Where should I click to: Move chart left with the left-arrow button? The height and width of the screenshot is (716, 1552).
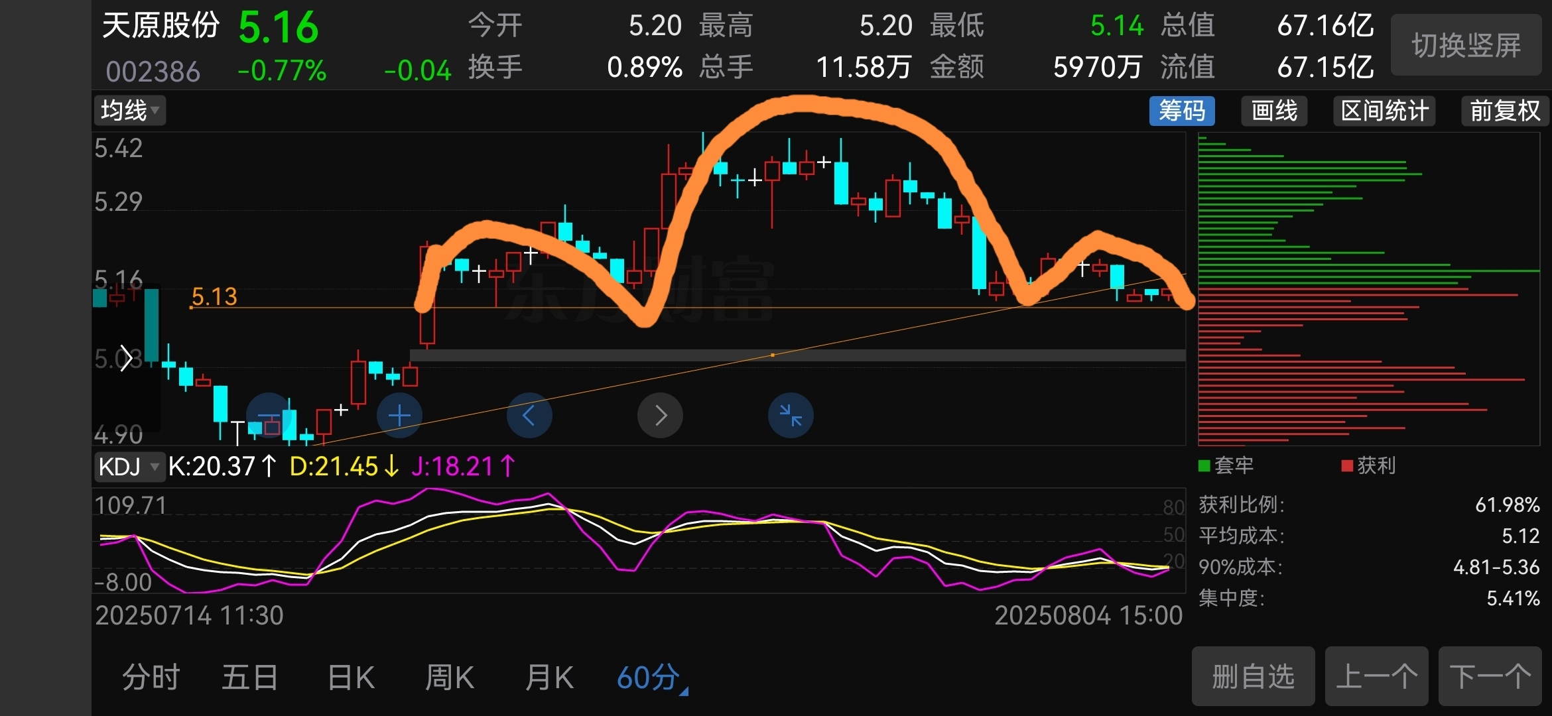coord(529,416)
